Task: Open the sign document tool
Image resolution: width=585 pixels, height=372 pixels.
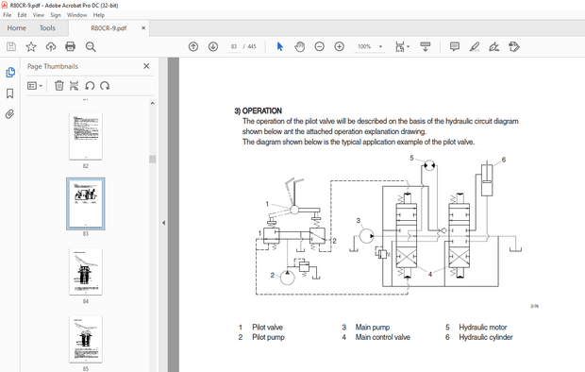Action: (x=494, y=46)
